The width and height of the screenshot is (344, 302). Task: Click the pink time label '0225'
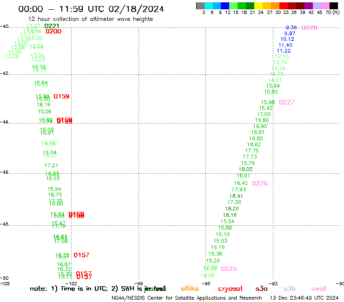coord(229,269)
